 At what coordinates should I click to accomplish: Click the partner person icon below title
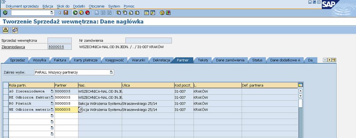click(6, 30)
